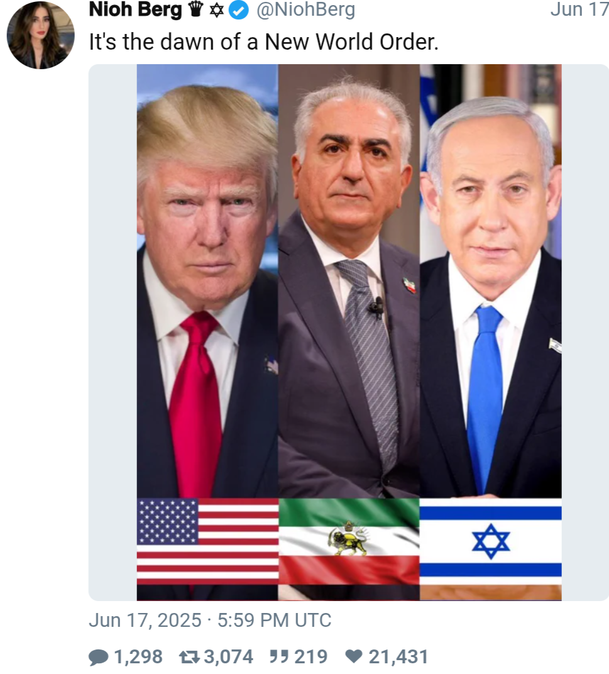This screenshot has width=609, height=674.
Task: Click the American flag in the image
Action: (207, 541)
